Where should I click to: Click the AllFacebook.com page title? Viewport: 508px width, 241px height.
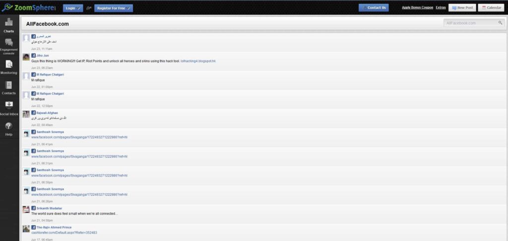tap(47, 24)
